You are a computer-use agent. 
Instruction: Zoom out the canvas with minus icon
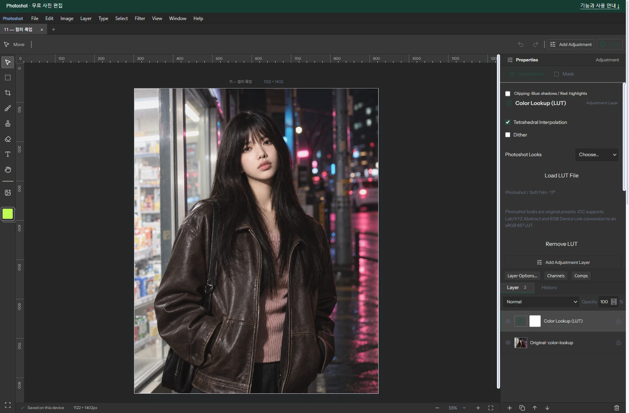437,408
